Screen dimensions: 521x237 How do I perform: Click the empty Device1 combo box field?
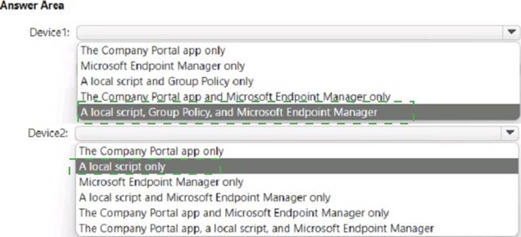click(x=289, y=32)
